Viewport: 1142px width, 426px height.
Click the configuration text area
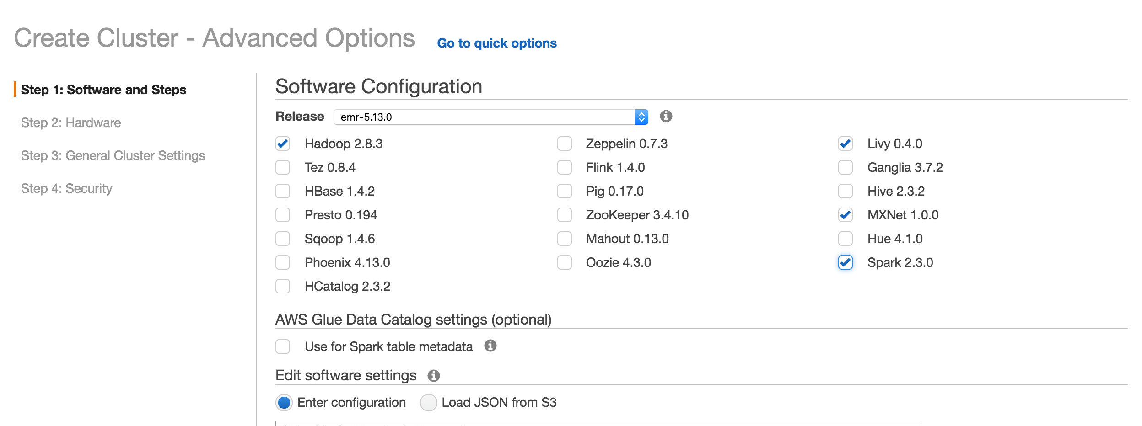point(598,423)
